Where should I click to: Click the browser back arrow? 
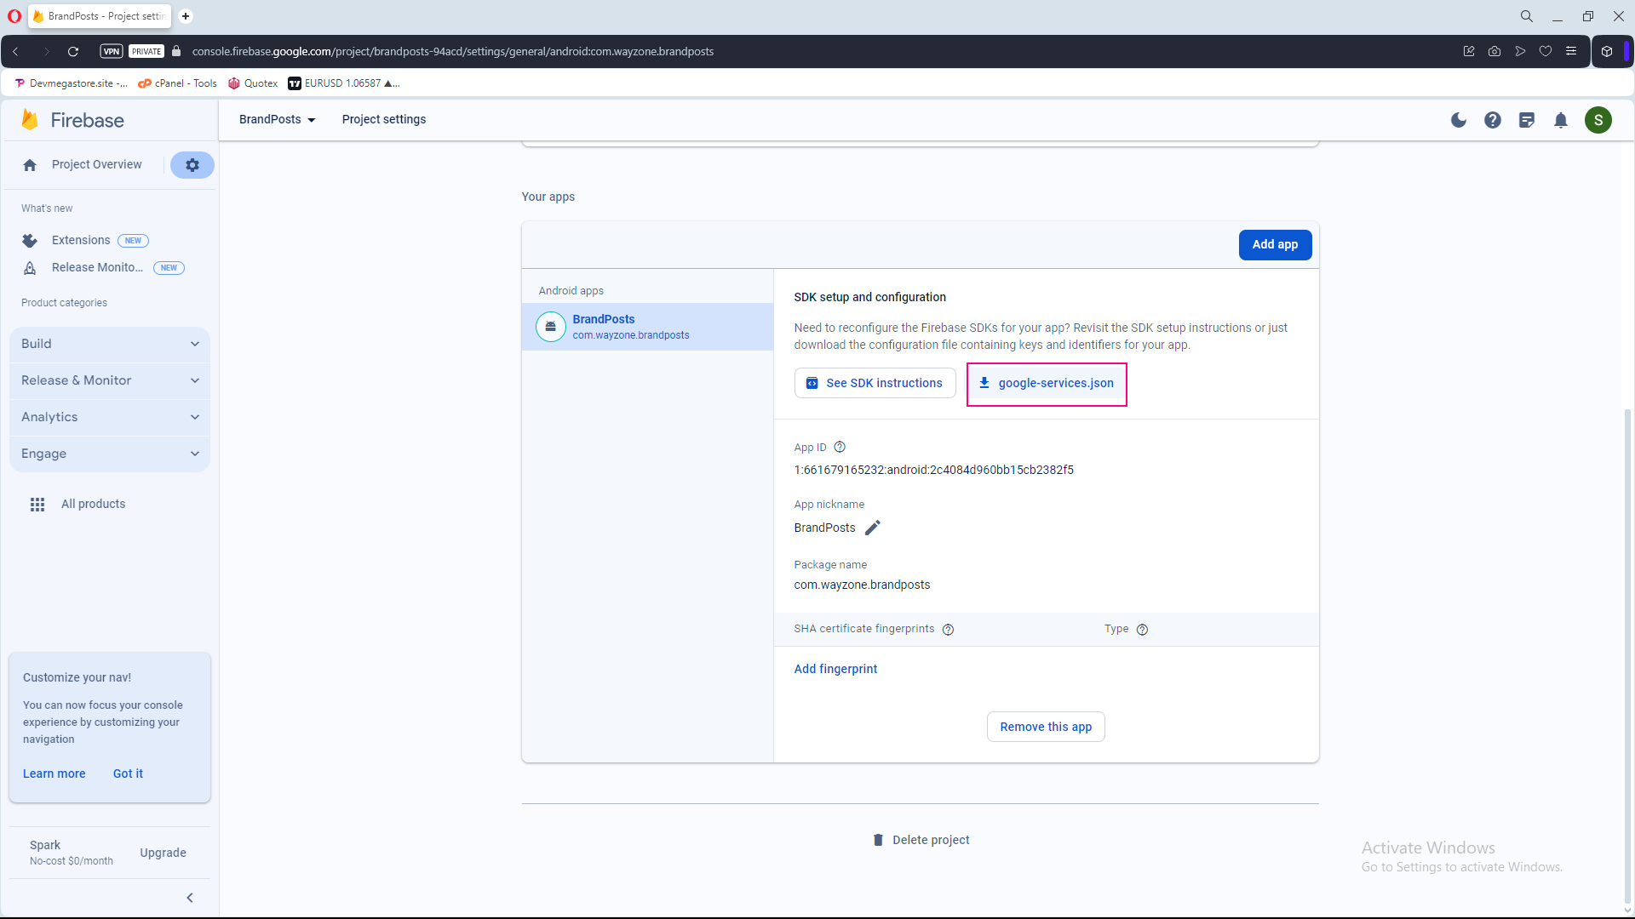click(16, 51)
